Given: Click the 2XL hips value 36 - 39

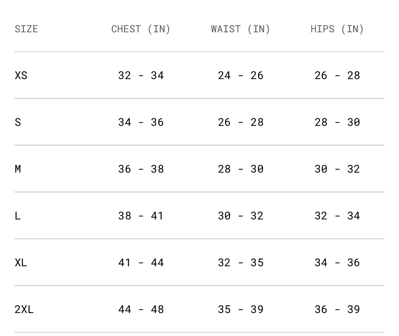Looking at the screenshot, I should tap(337, 309).
